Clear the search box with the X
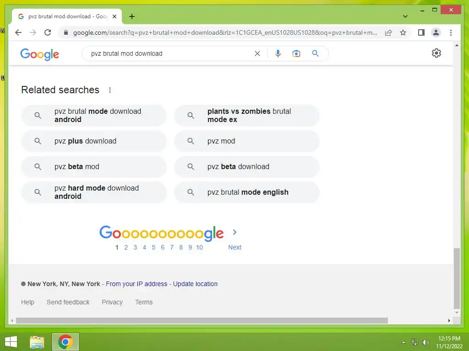 [257, 53]
